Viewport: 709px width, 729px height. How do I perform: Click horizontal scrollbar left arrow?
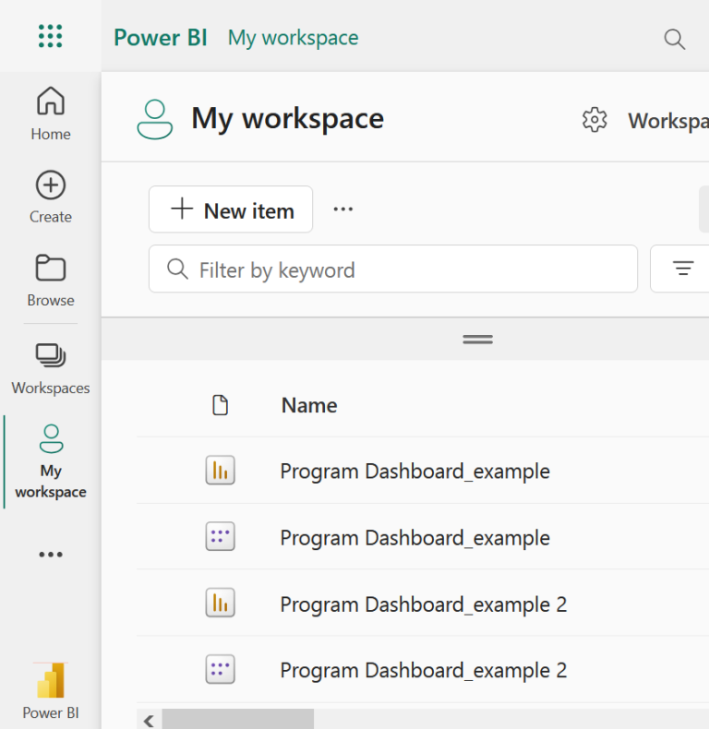coord(149,720)
